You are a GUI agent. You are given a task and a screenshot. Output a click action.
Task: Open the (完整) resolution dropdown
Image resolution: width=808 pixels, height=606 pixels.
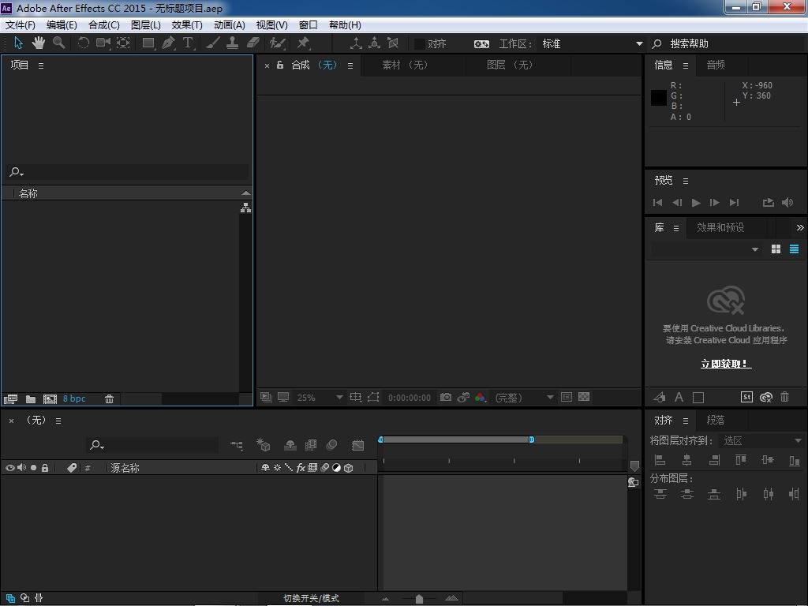[524, 398]
